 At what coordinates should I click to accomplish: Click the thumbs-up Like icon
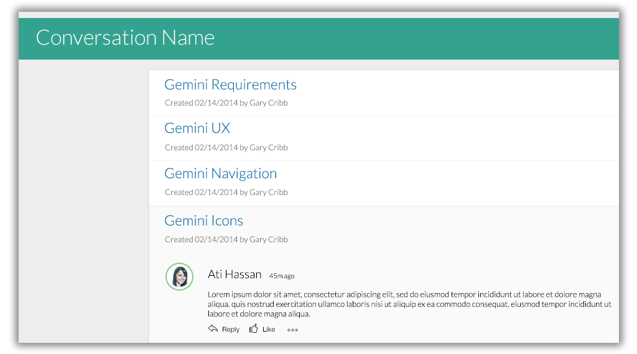[254, 329]
